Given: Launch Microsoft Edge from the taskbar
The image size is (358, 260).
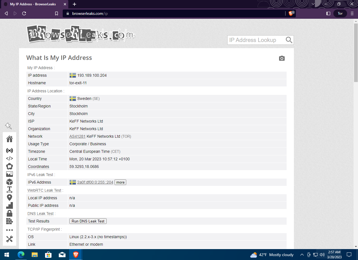Looking at the screenshot, I should 21,255.
